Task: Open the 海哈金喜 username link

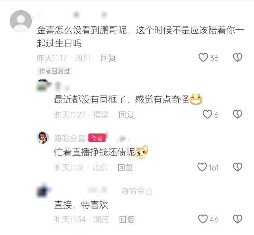Action: point(70,138)
